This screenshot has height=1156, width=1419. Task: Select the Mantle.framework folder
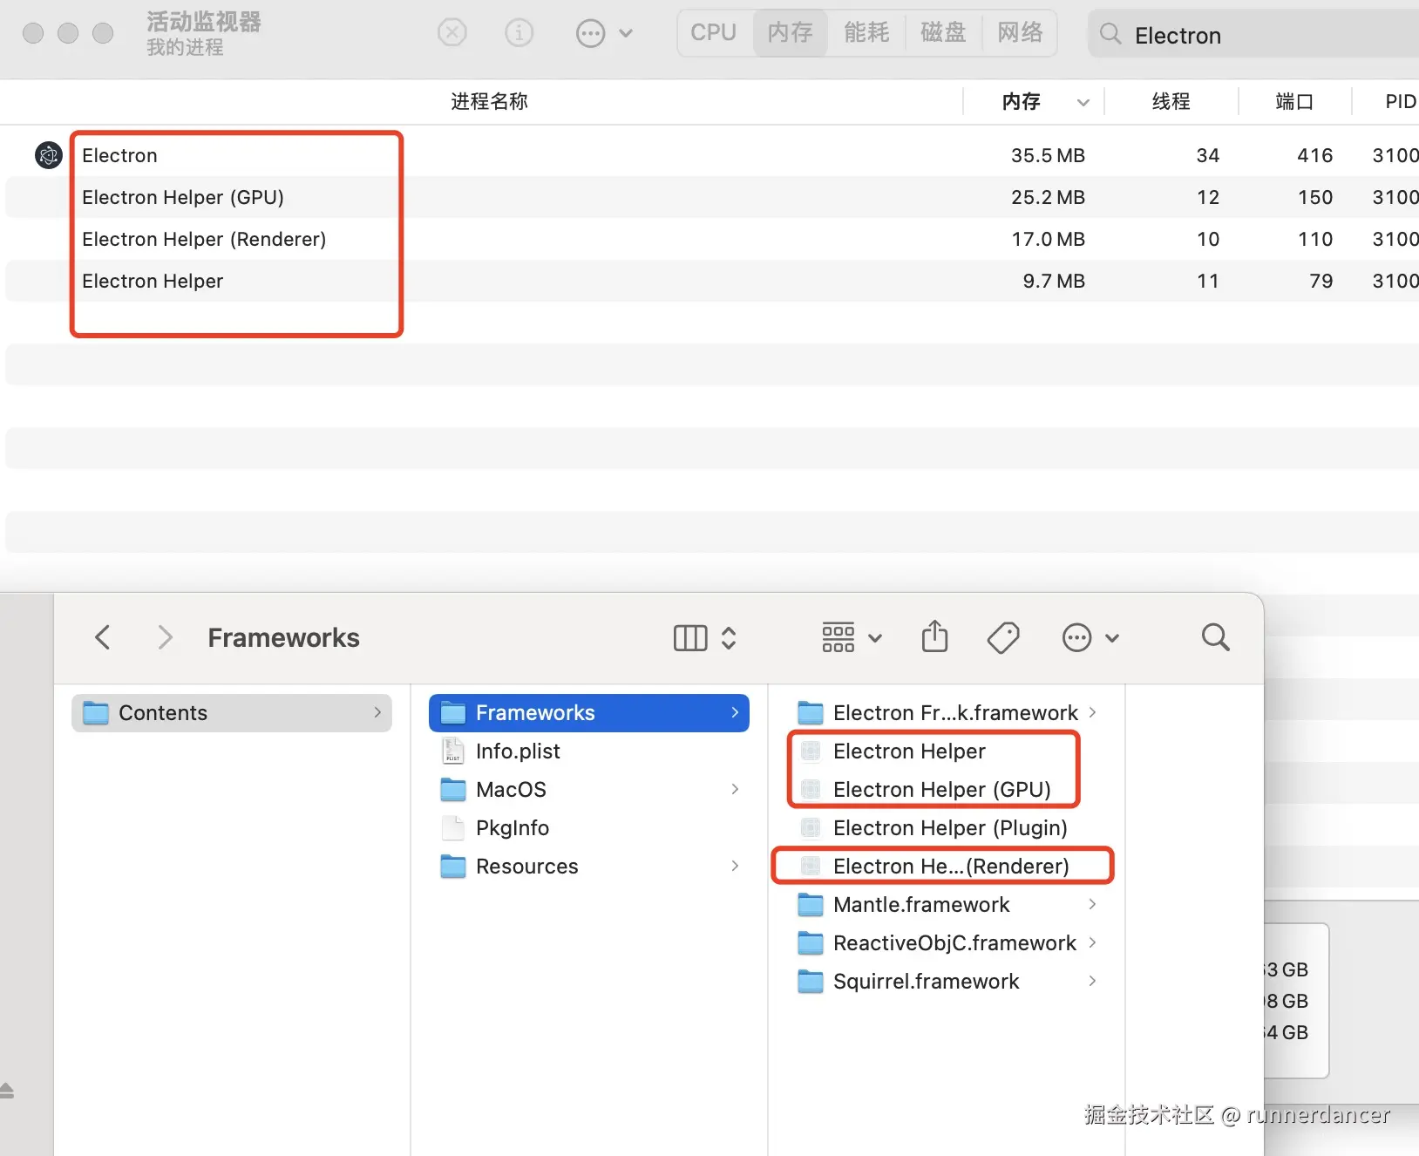[947, 905]
